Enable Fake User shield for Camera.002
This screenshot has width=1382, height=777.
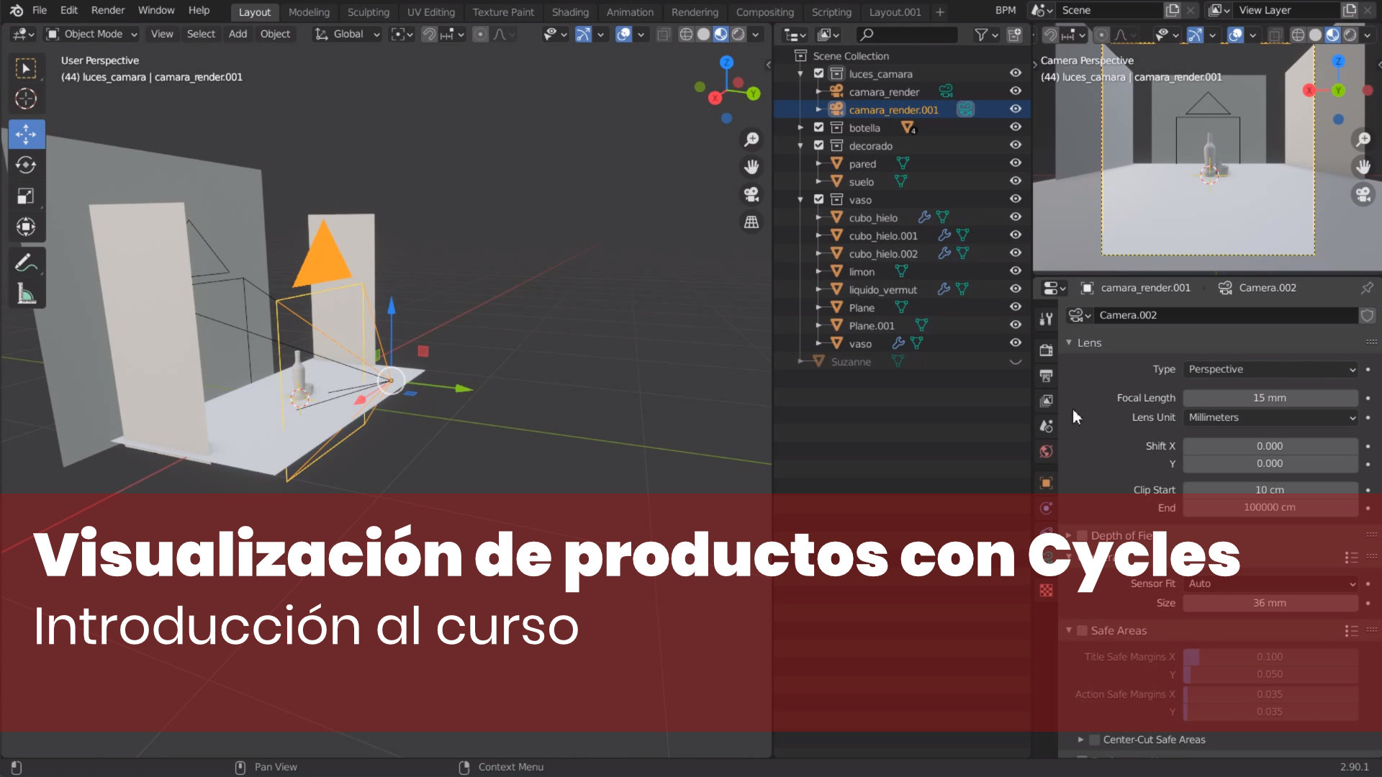click(x=1367, y=315)
